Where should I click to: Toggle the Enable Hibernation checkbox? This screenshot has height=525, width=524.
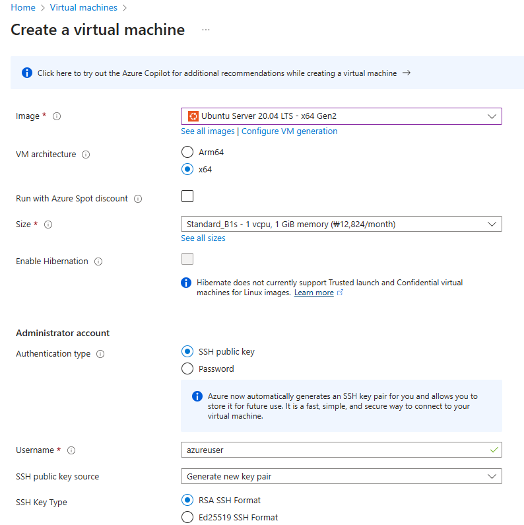pyautogui.click(x=187, y=259)
